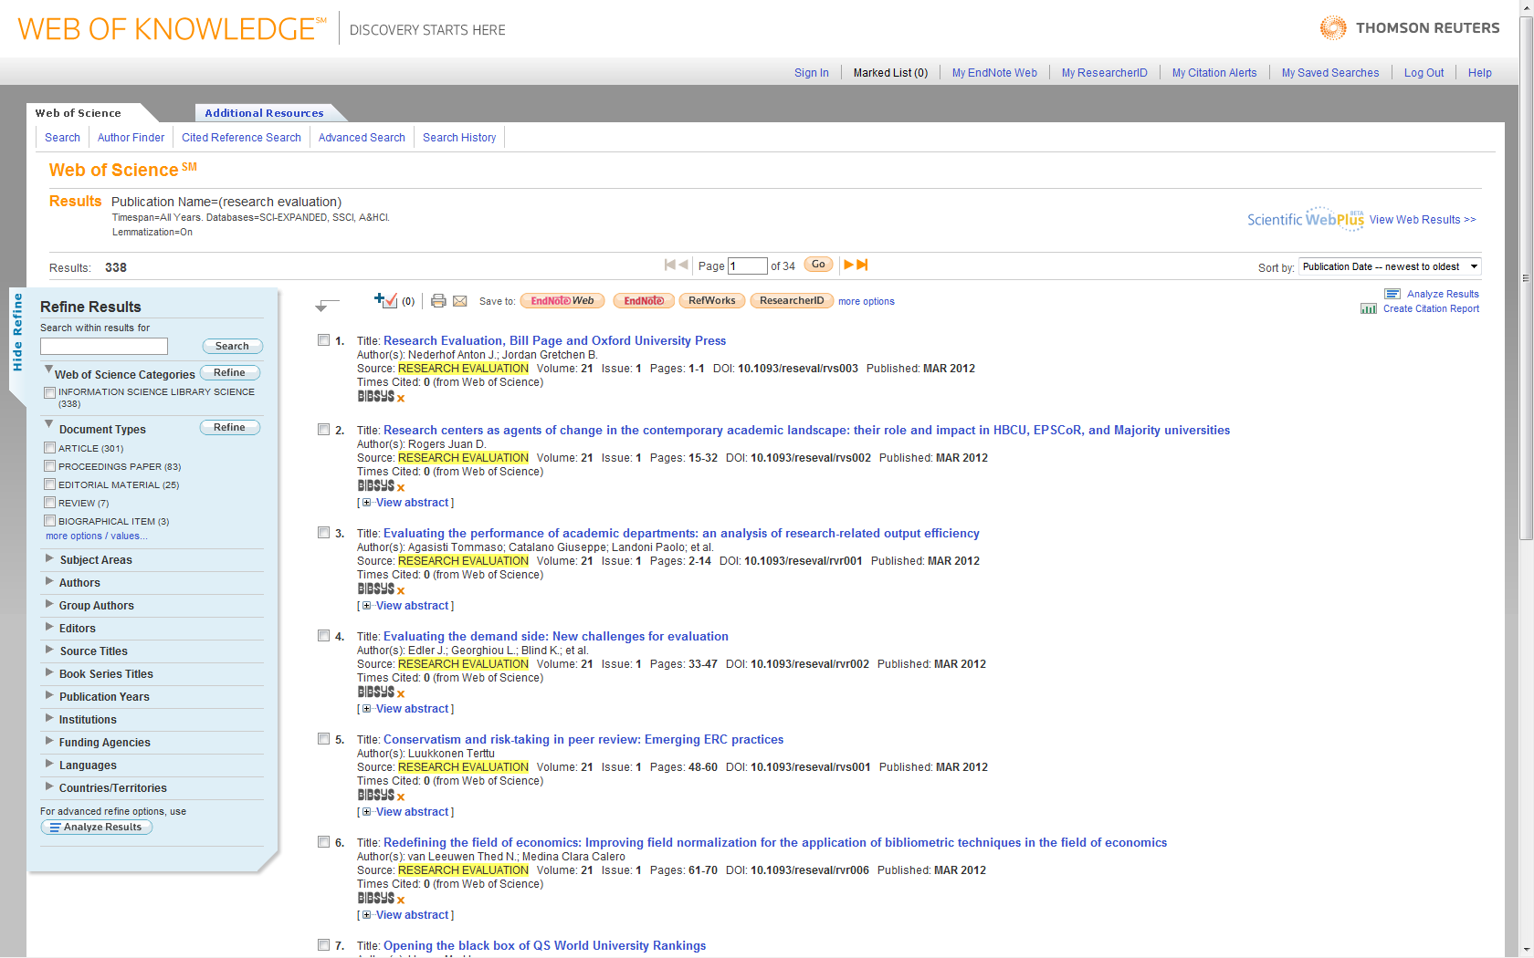Expand Countries/Territories refine section

tap(49, 786)
